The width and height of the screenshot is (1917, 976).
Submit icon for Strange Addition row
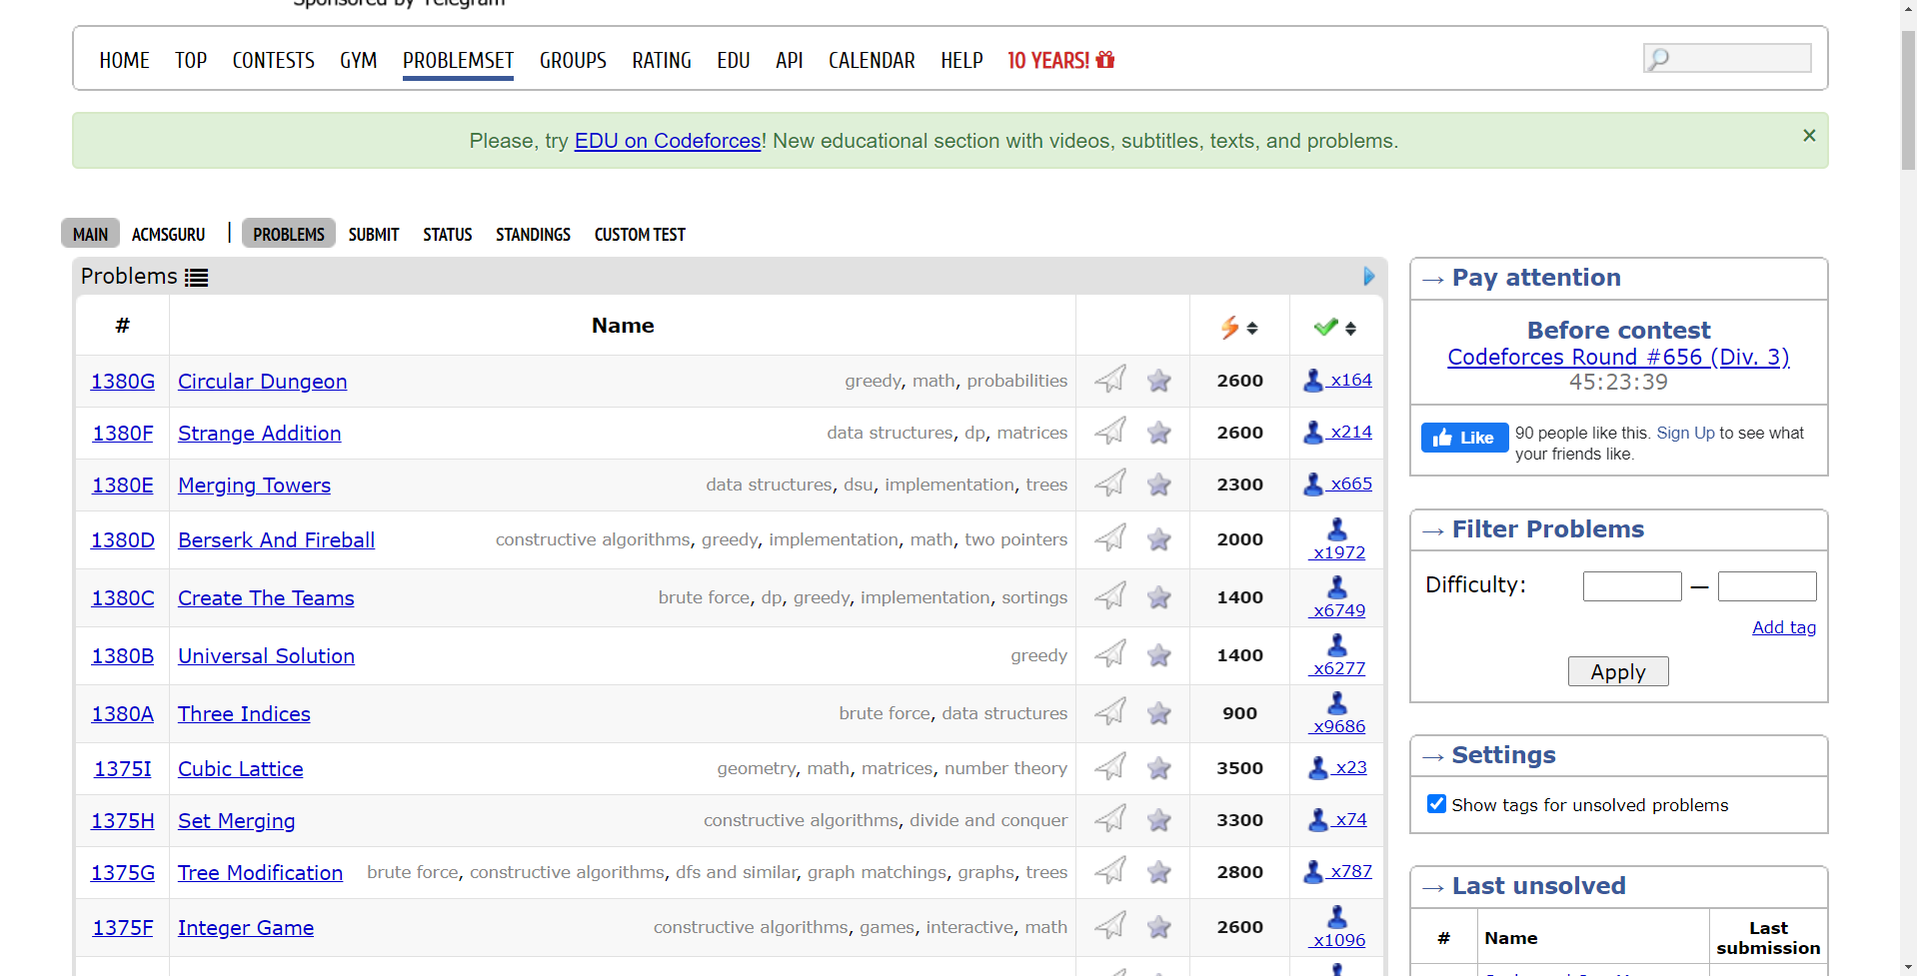1109,432
